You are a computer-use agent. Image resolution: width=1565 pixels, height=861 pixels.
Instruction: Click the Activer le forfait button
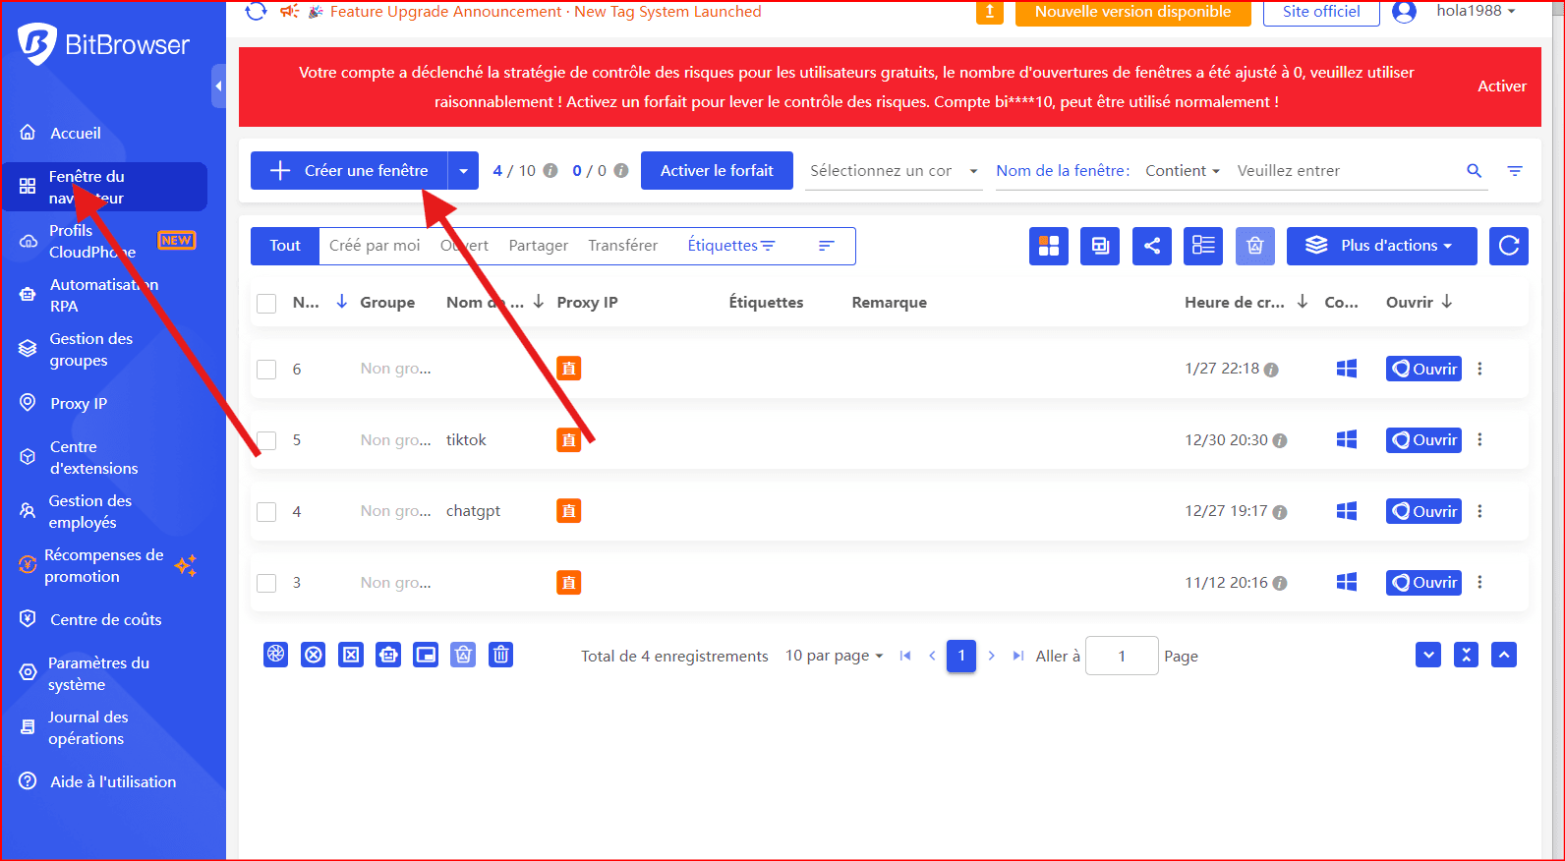(x=717, y=171)
